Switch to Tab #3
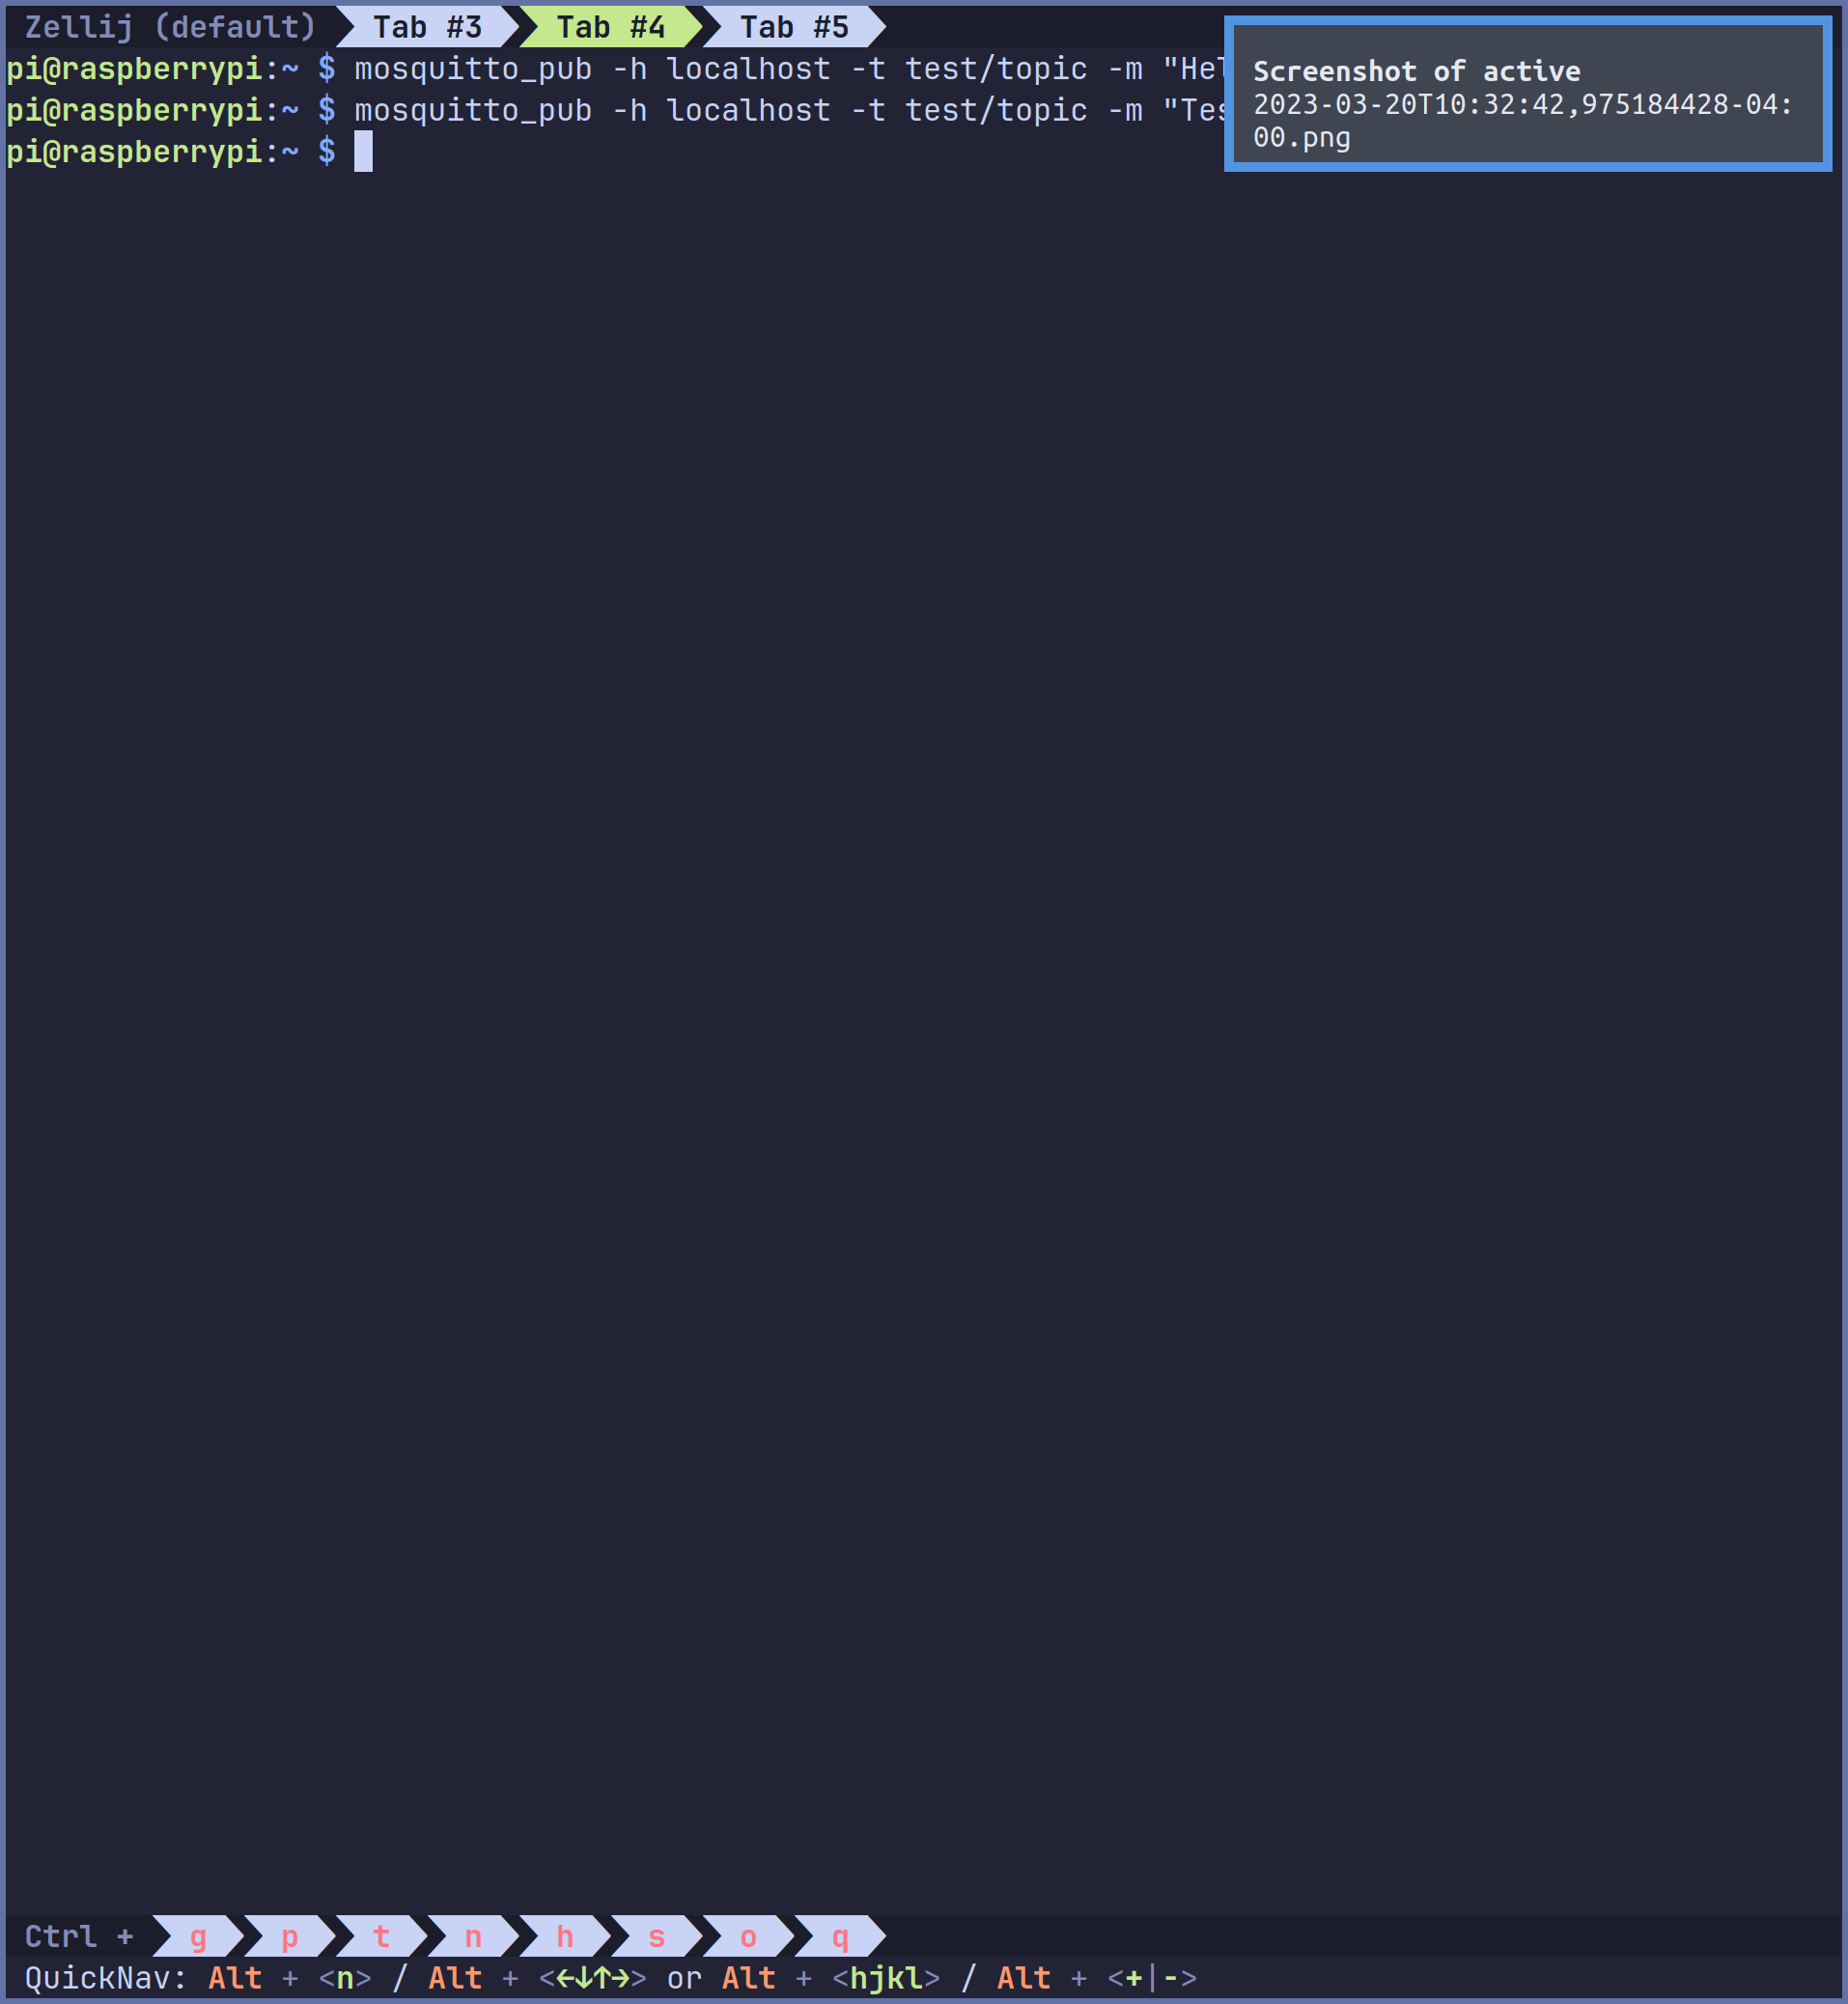Image resolution: width=1848 pixels, height=2004 pixels. [427, 27]
